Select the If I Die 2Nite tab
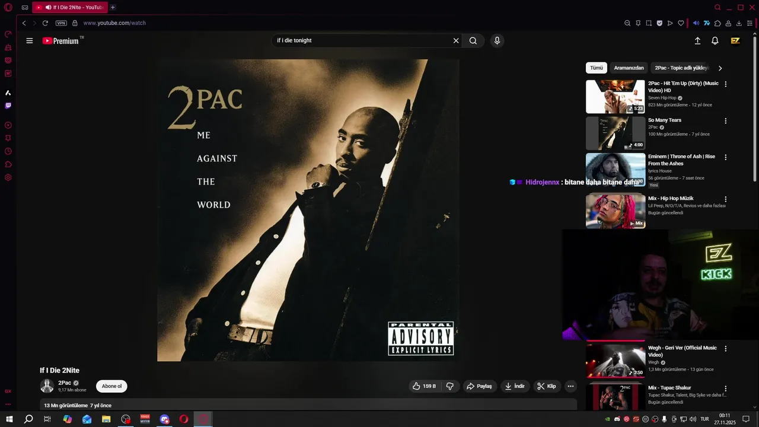759x427 pixels. pyautogui.click(x=69, y=8)
